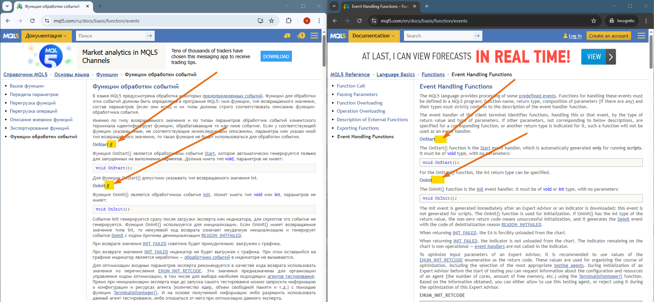Submit search arrow beside the Поиск field

150,36
